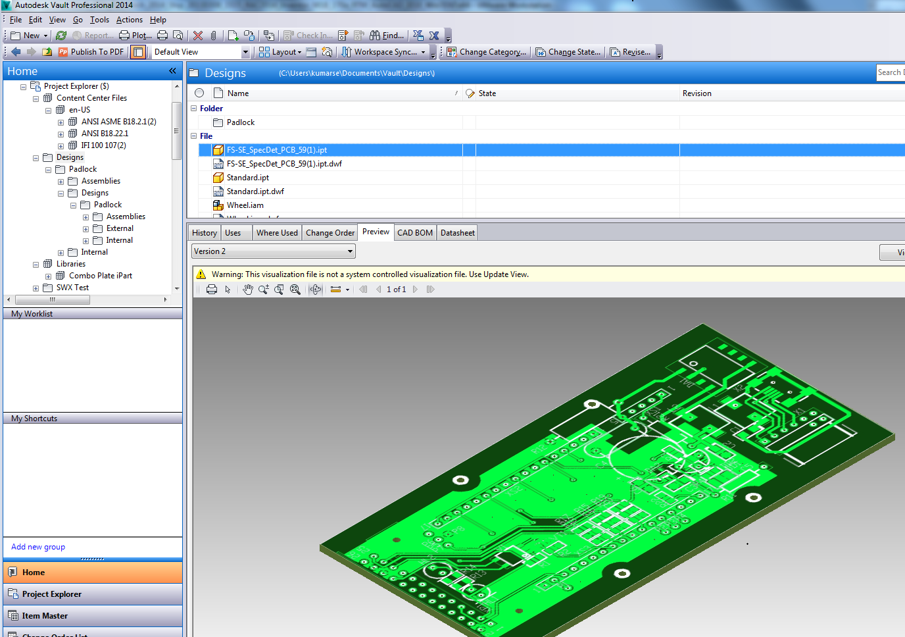905x637 pixels.
Task: Collapse the Libraries tree node
Action: click(x=36, y=265)
